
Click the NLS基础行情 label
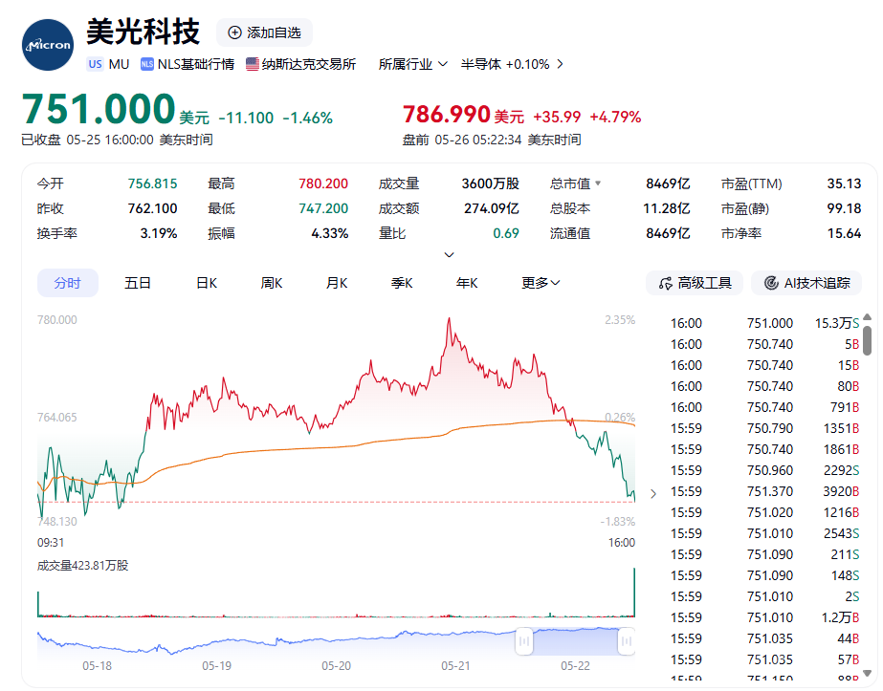click(196, 64)
